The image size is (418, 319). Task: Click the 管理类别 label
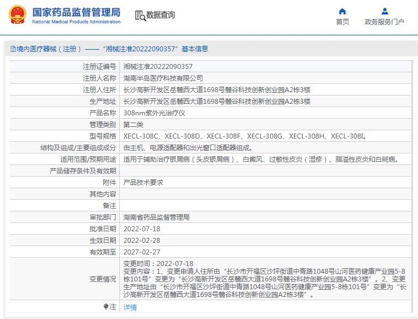[x=103, y=125]
